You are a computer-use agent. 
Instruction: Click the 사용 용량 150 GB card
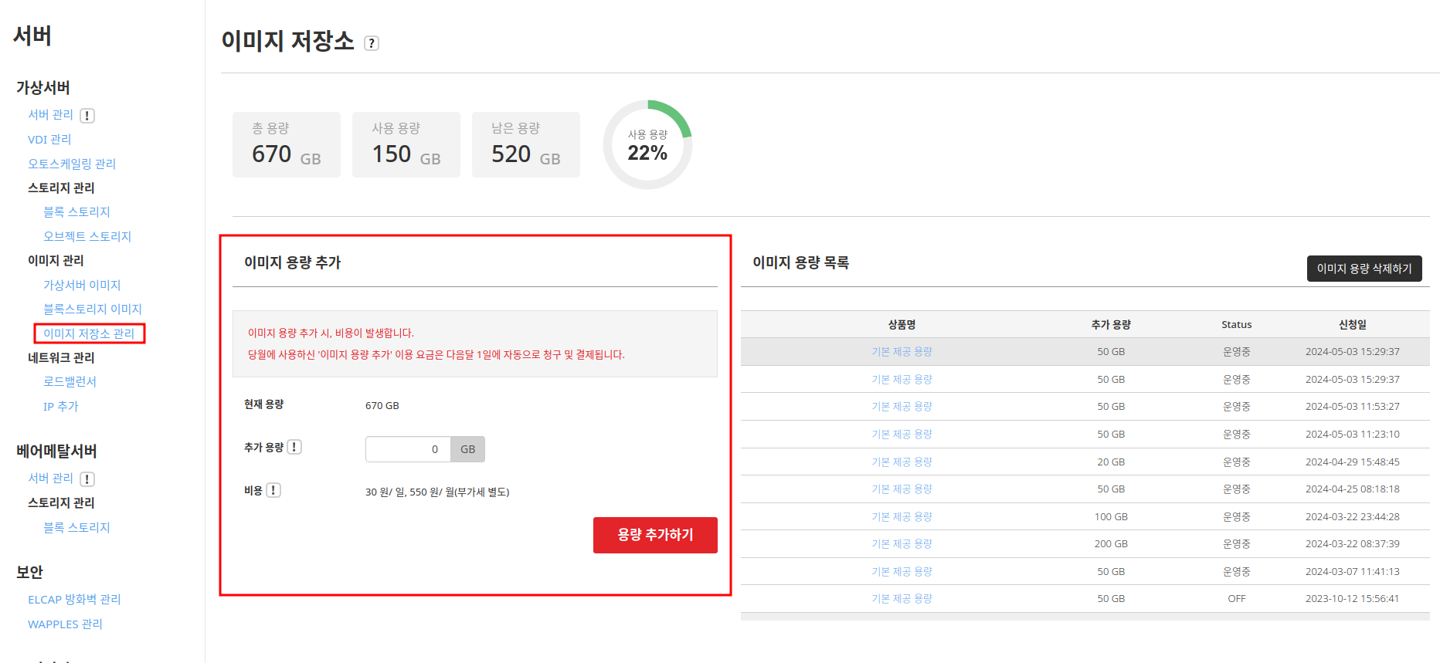406,144
